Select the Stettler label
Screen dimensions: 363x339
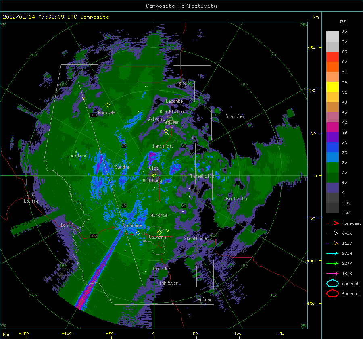click(x=235, y=116)
